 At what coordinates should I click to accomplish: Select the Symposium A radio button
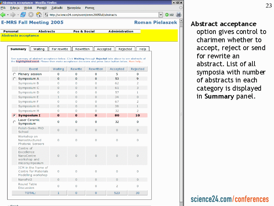[x=14, y=79]
